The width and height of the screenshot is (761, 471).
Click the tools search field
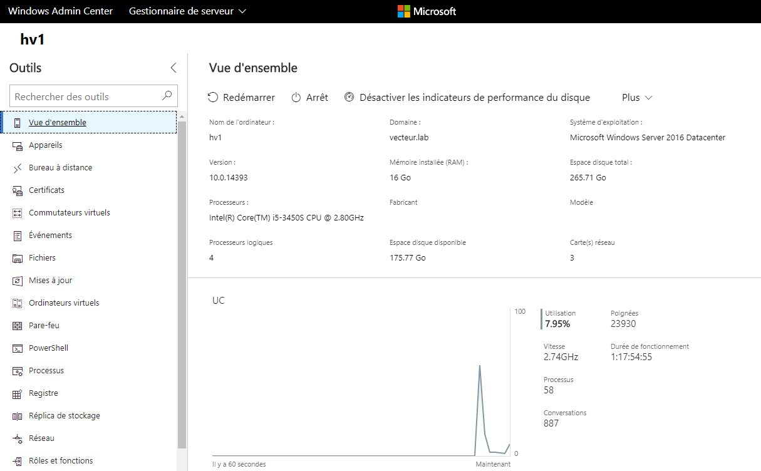pos(88,96)
